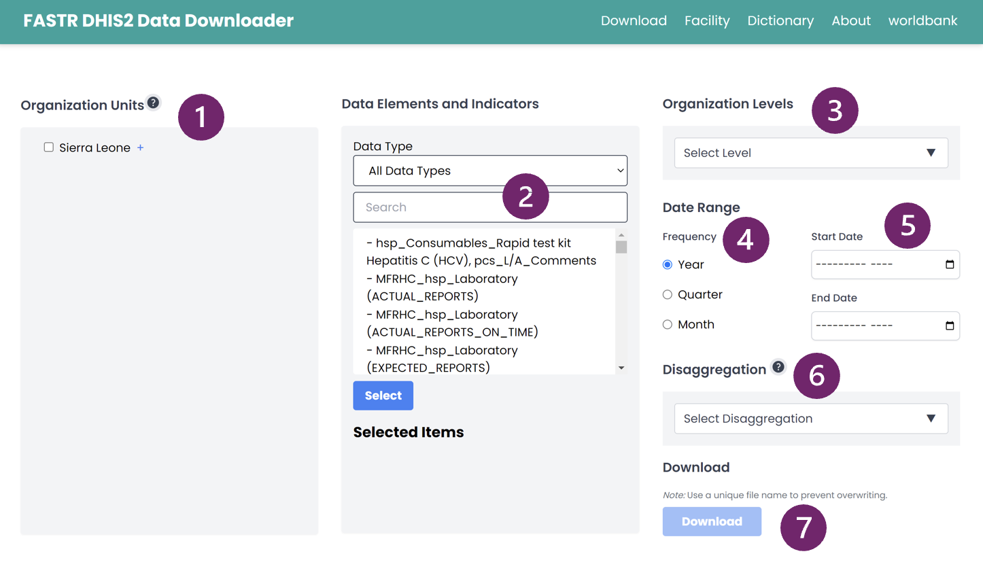This screenshot has width=983, height=575.
Task: Click the End Date input field
Action: (885, 326)
